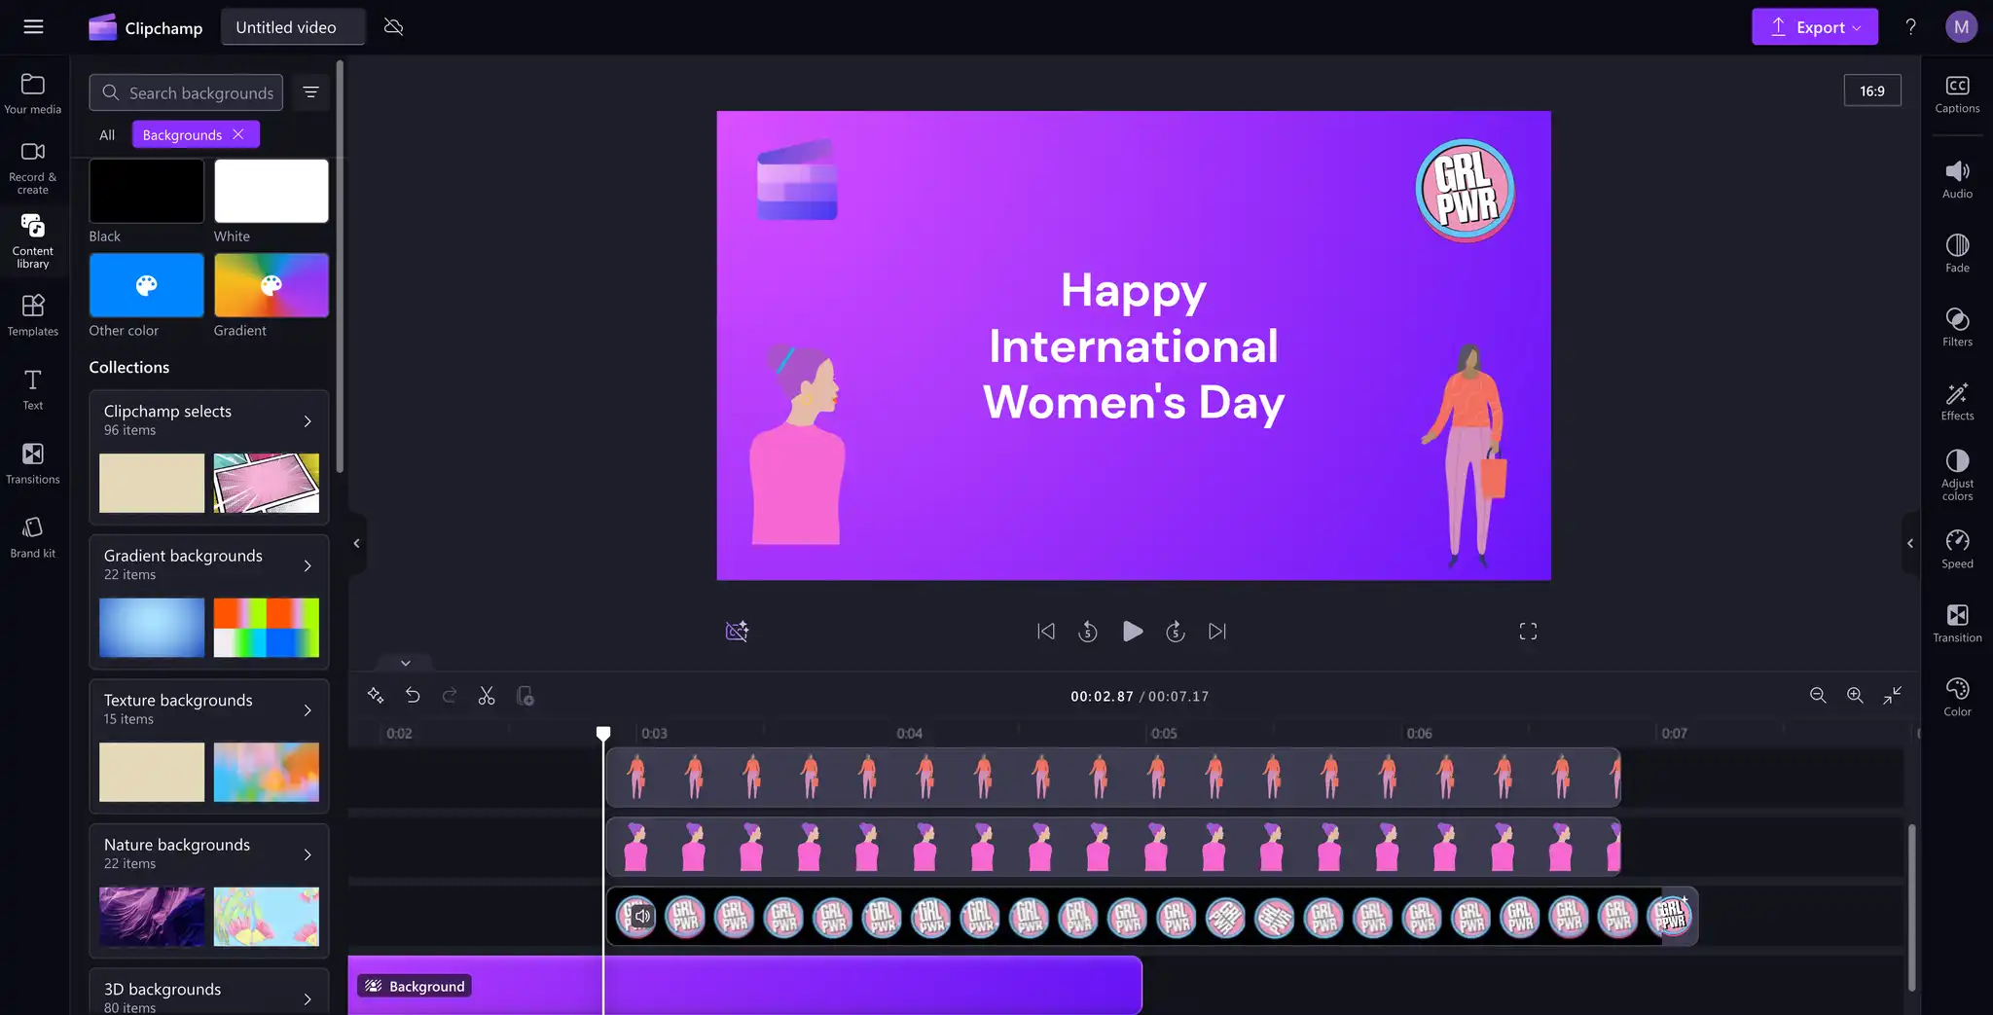1993x1015 pixels.
Task: Skip to the start of video
Action: (1046, 632)
